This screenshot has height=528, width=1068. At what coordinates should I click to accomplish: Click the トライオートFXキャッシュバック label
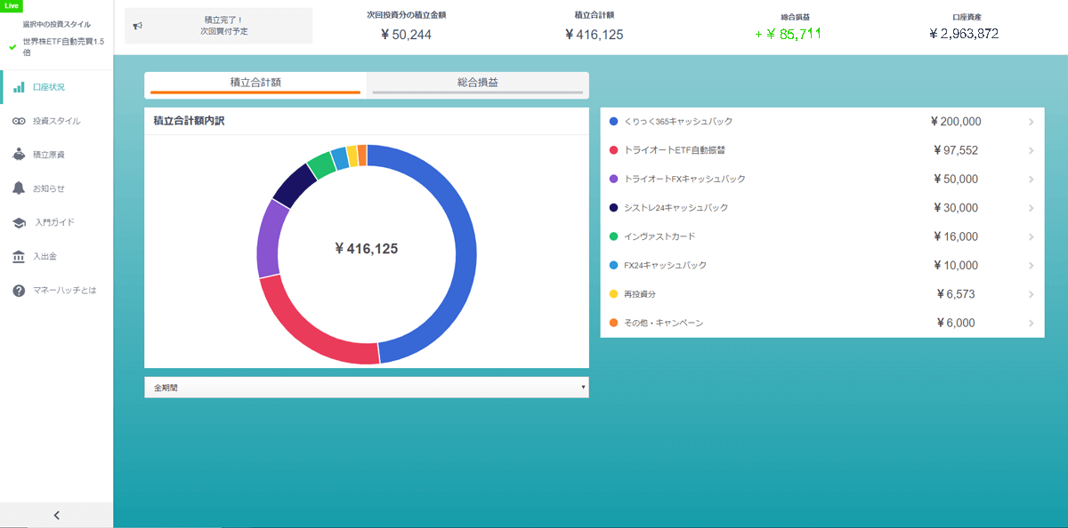tap(685, 180)
